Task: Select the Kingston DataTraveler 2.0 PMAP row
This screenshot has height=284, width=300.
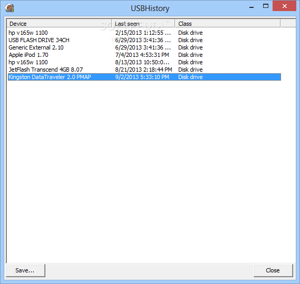Action: (x=144, y=77)
